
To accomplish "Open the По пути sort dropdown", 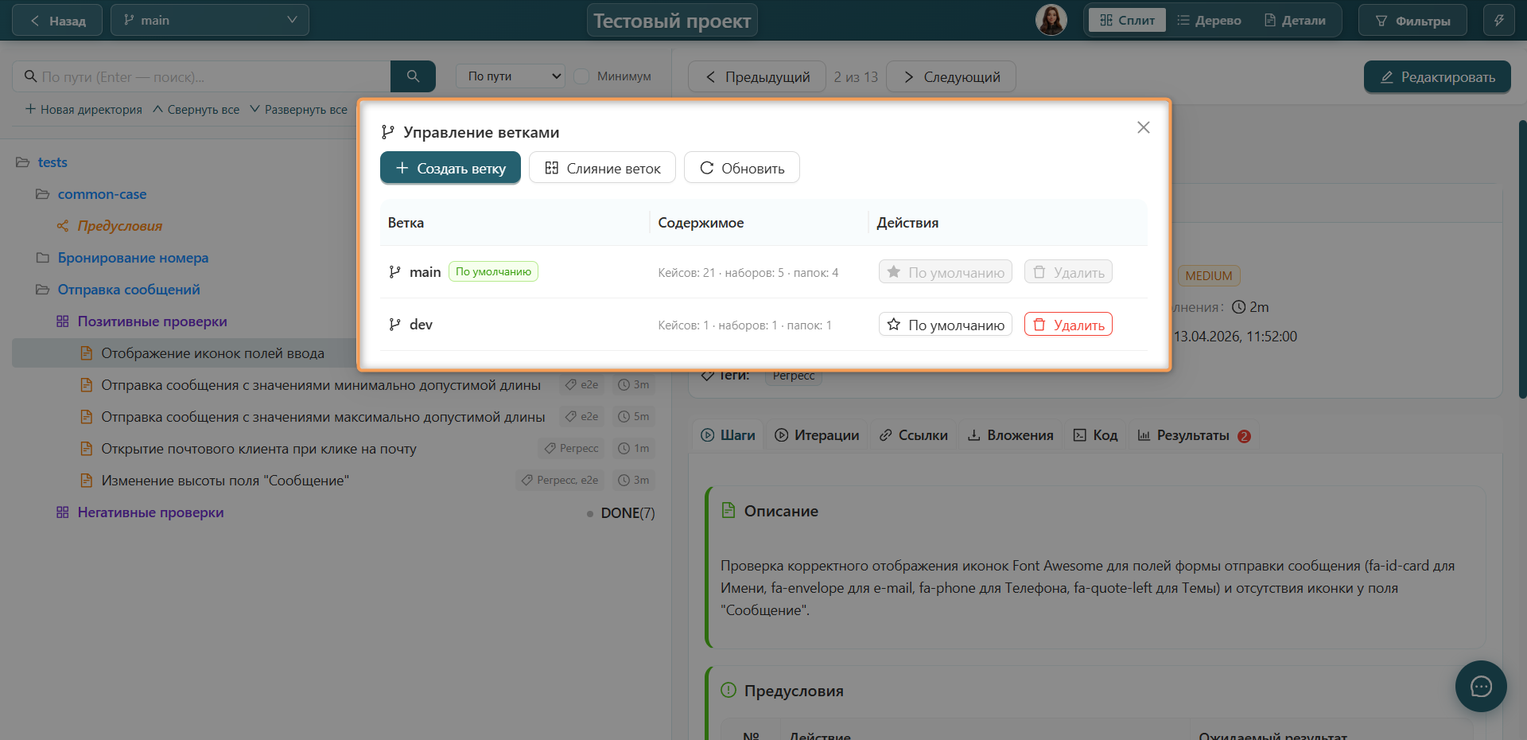I will 511,76.
